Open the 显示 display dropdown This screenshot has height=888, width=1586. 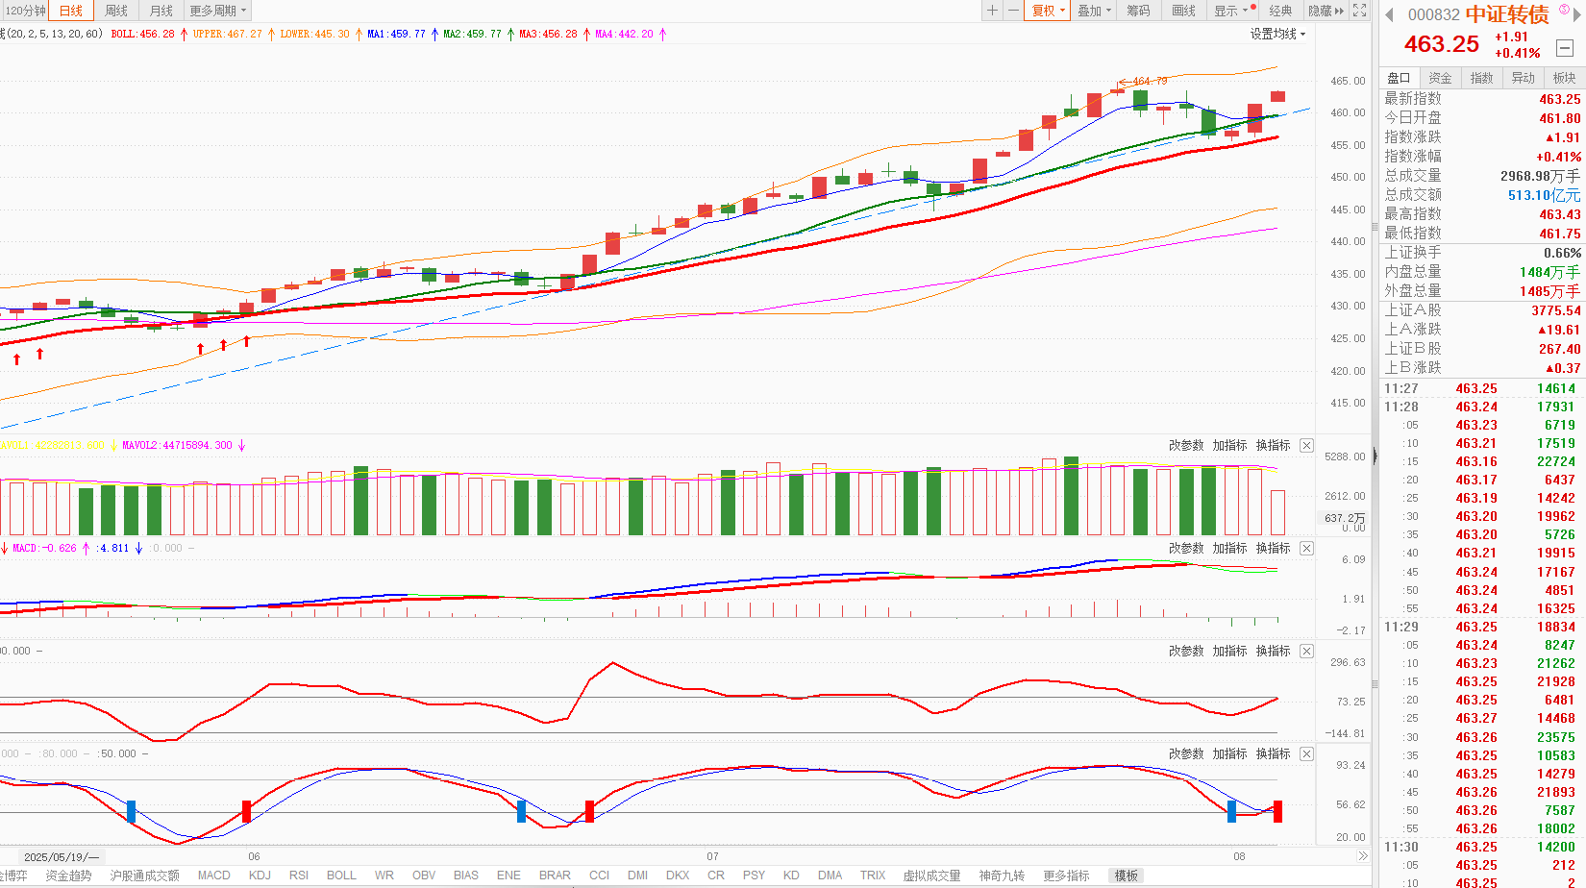click(1231, 11)
